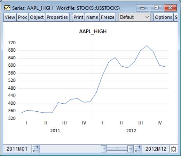Open the View menu
181x156 pixels.
(x=10, y=17)
